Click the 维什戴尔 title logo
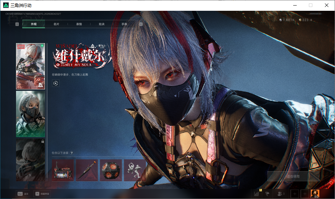Image resolution: width=335 pixels, height=199 pixels. tap(82, 56)
